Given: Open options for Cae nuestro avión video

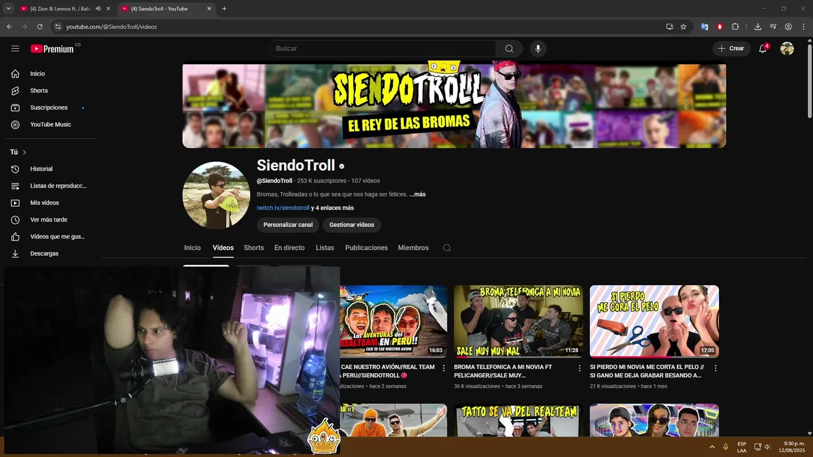Looking at the screenshot, I should pos(443,368).
